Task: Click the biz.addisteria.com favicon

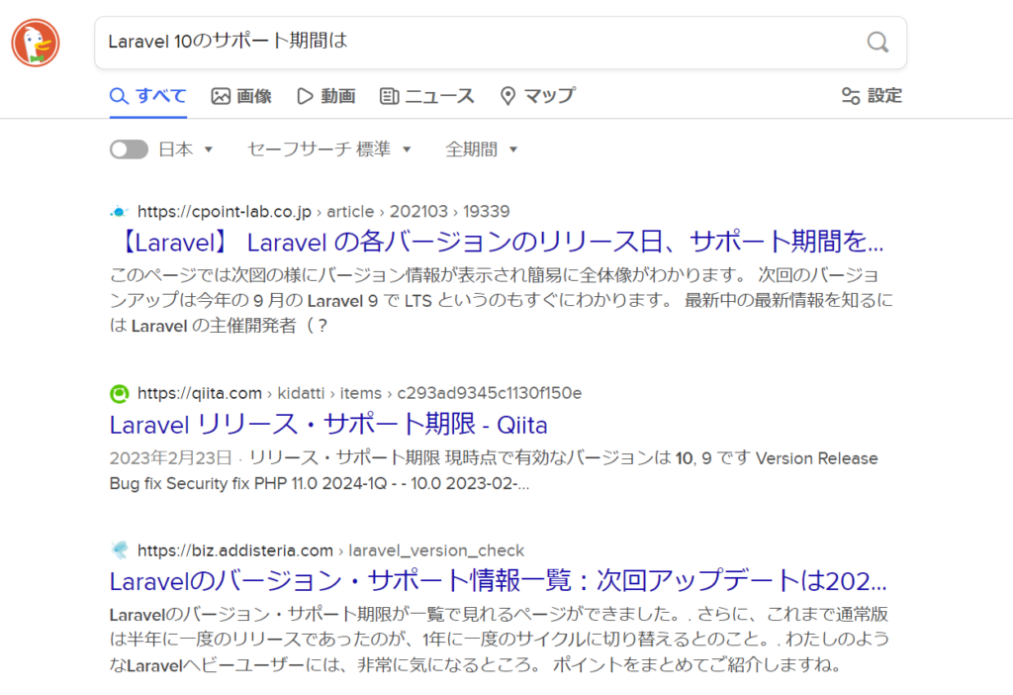Action: [120, 550]
